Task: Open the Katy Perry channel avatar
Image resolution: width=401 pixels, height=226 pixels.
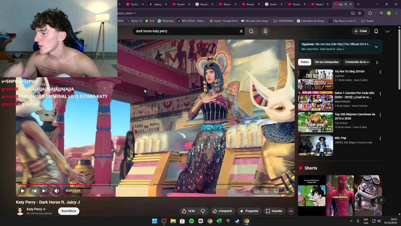Action: tap(20, 211)
